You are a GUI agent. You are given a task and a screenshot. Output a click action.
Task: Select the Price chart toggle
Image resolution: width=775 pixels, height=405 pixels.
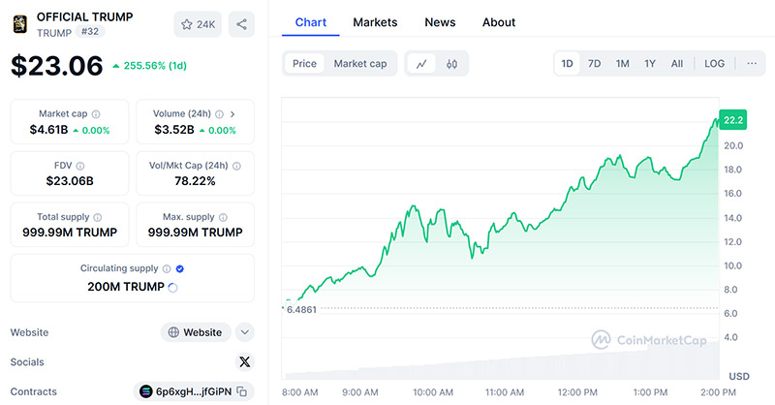click(304, 64)
